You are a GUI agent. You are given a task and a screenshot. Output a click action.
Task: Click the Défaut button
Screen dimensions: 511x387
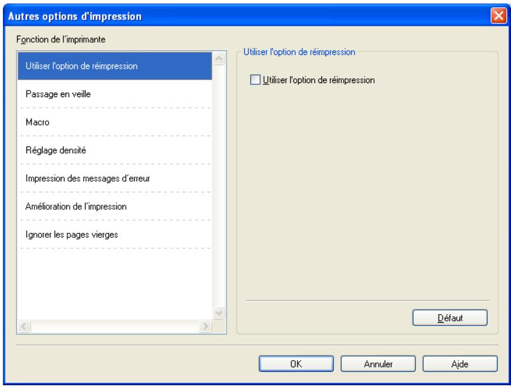450,317
